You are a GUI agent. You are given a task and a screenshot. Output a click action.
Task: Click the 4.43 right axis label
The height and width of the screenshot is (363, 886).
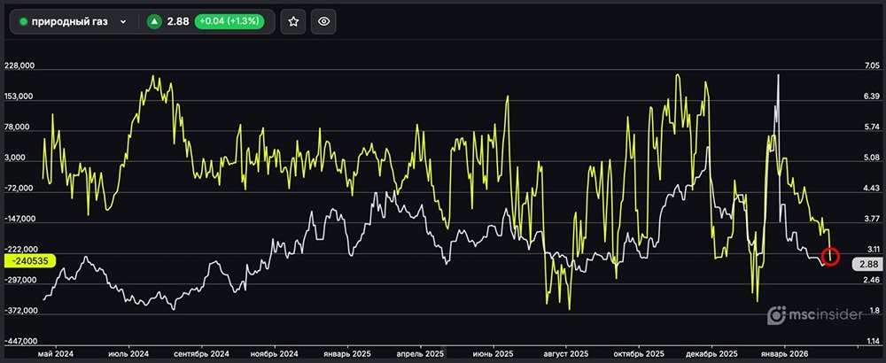[x=872, y=188]
